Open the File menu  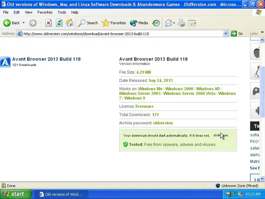click(x=6, y=12)
